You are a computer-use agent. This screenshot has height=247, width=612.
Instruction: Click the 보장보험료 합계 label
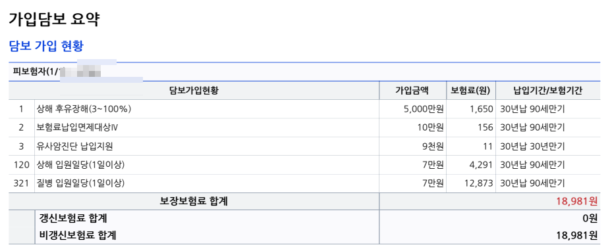[x=194, y=201]
